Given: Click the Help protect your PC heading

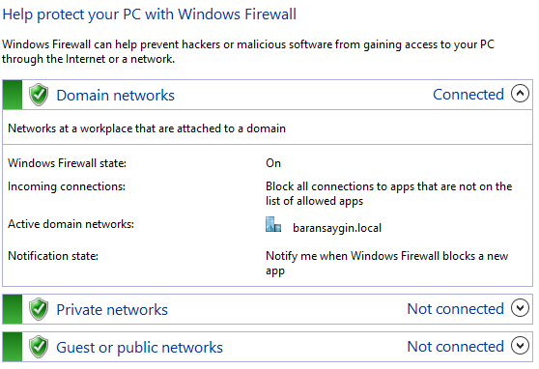Looking at the screenshot, I should (x=149, y=14).
